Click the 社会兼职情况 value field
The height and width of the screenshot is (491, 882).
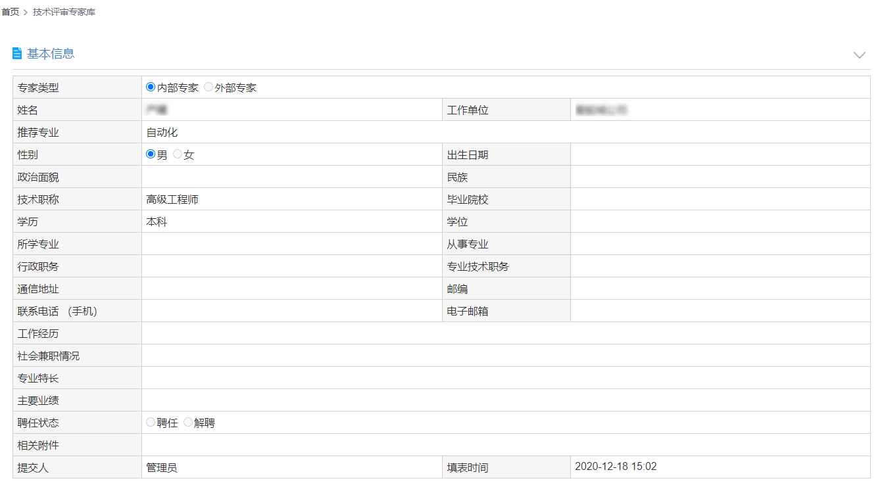pyautogui.click(x=506, y=356)
